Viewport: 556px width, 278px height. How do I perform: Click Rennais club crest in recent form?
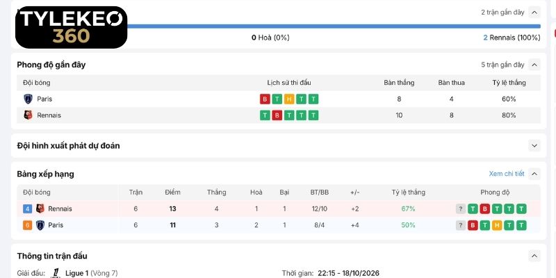click(28, 115)
